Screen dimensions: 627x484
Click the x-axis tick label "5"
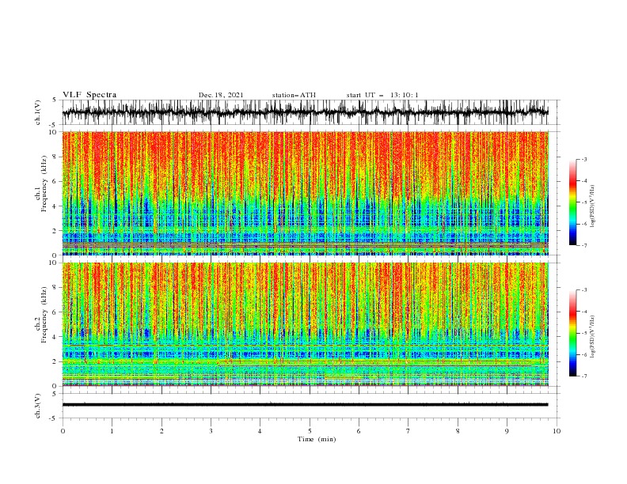(x=310, y=431)
